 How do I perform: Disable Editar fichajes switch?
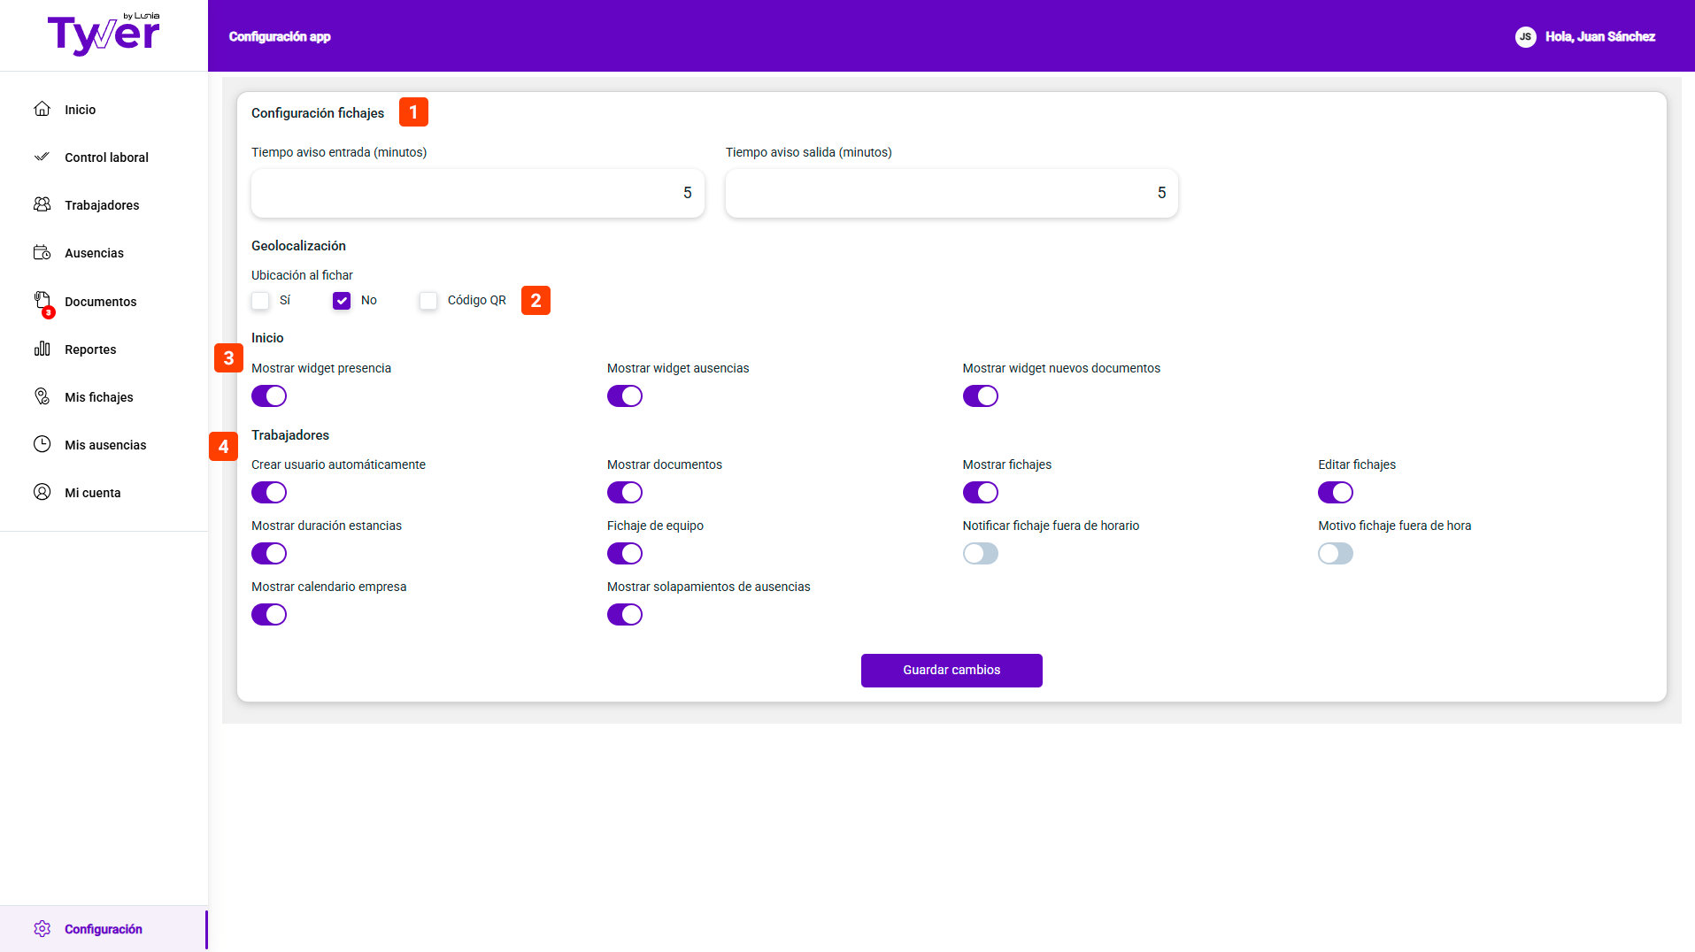pos(1336,493)
